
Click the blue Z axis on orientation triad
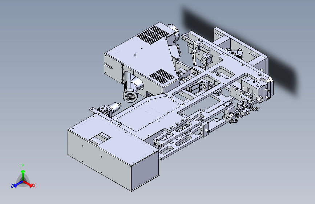coord(18,184)
